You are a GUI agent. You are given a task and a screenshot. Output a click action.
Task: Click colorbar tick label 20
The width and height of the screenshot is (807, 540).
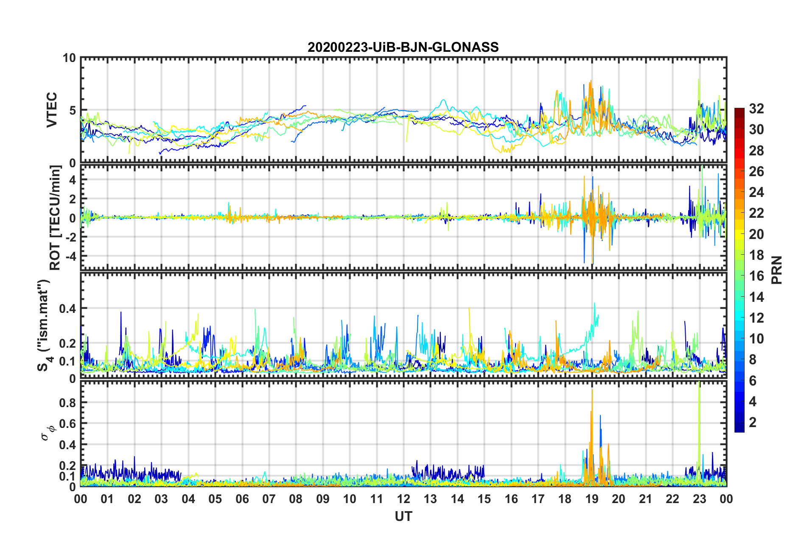coord(756,234)
